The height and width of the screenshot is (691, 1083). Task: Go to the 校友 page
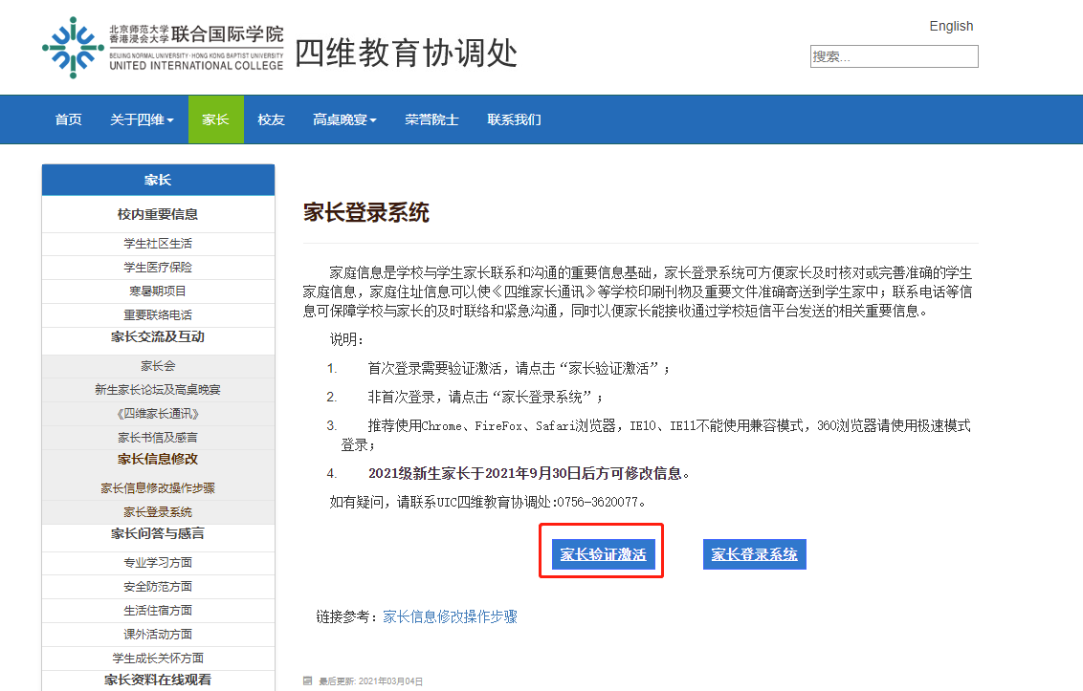[271, 119]
